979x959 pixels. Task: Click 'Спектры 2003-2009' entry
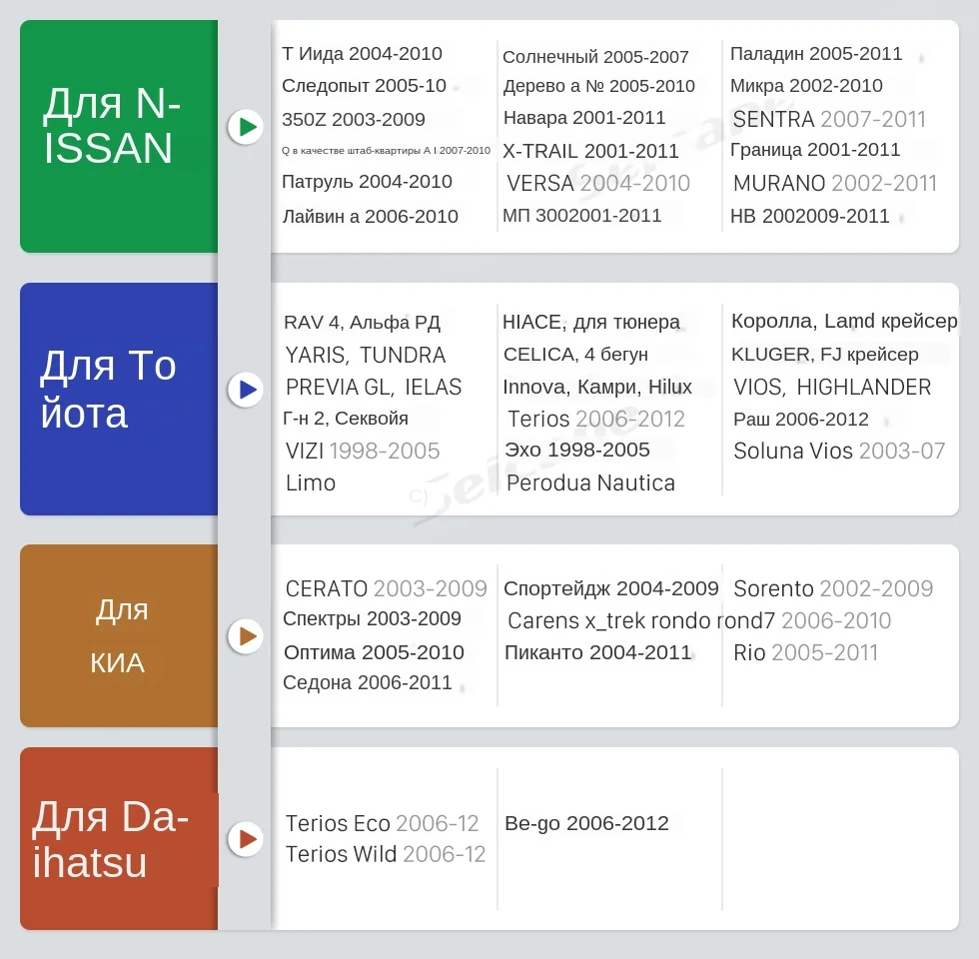[372, 618]
